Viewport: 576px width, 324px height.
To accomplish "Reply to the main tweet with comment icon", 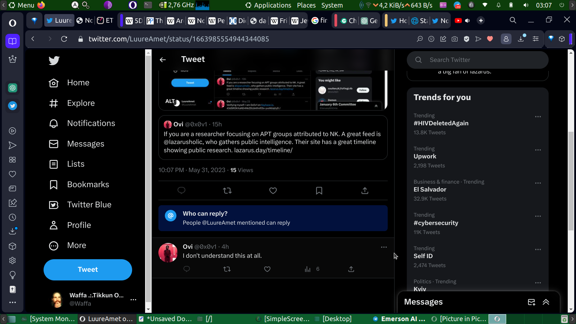I will [181, 190].
